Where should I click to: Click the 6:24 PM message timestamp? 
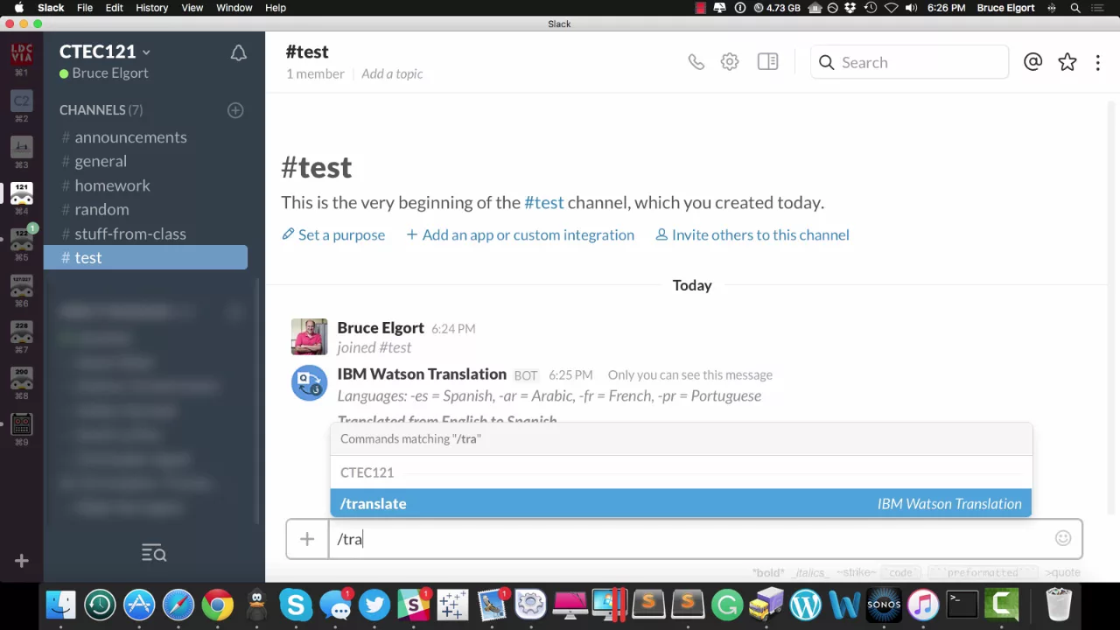[x=453, y=329]
